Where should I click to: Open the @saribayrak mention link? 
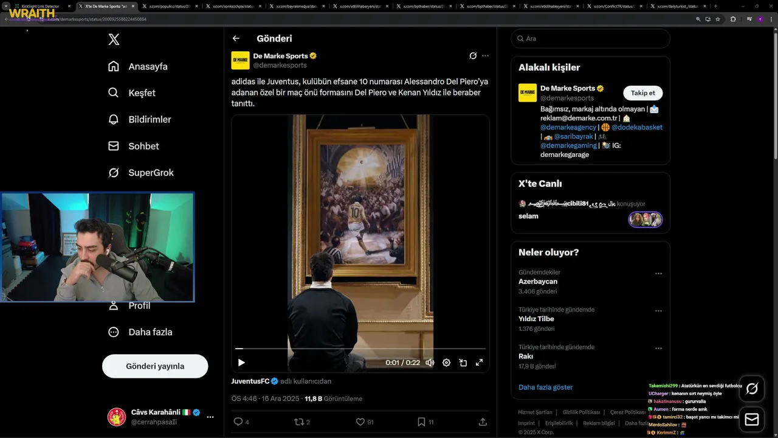click(573, 137)
